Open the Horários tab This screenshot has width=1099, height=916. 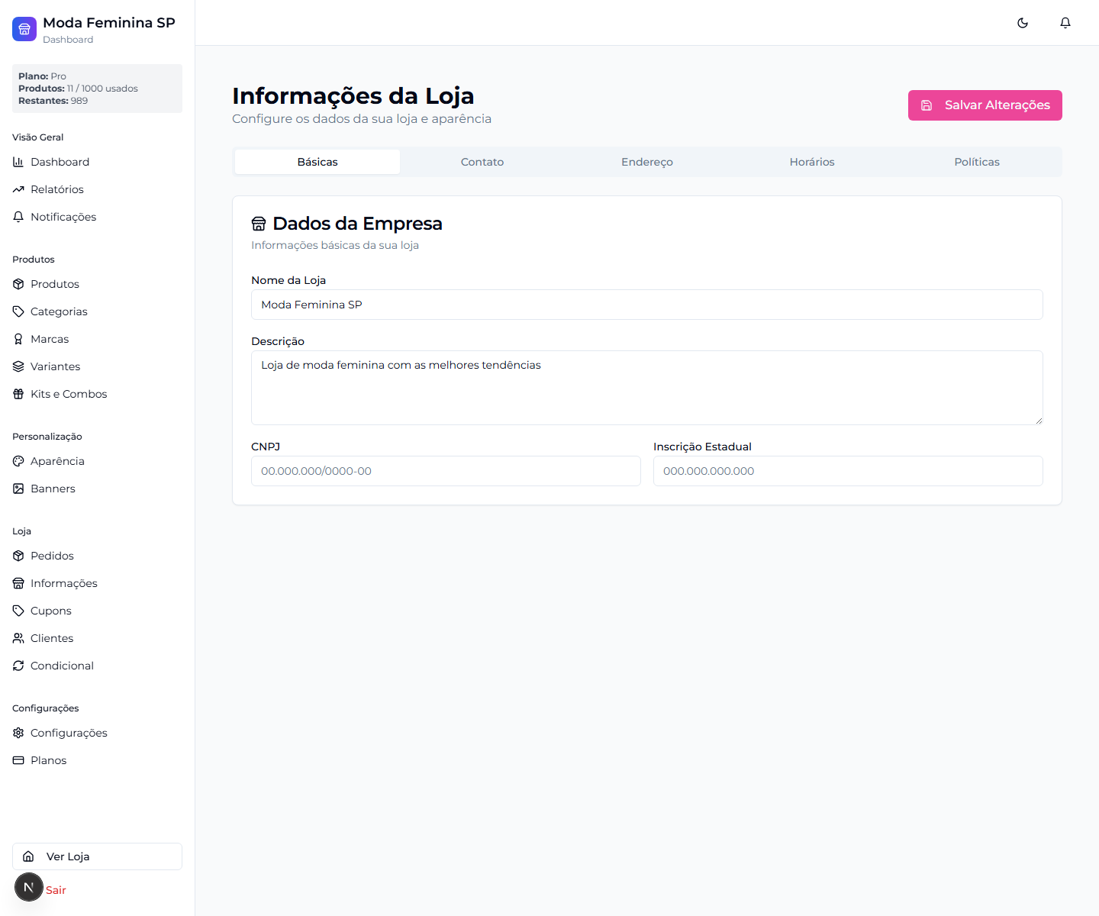coord(812,162)
